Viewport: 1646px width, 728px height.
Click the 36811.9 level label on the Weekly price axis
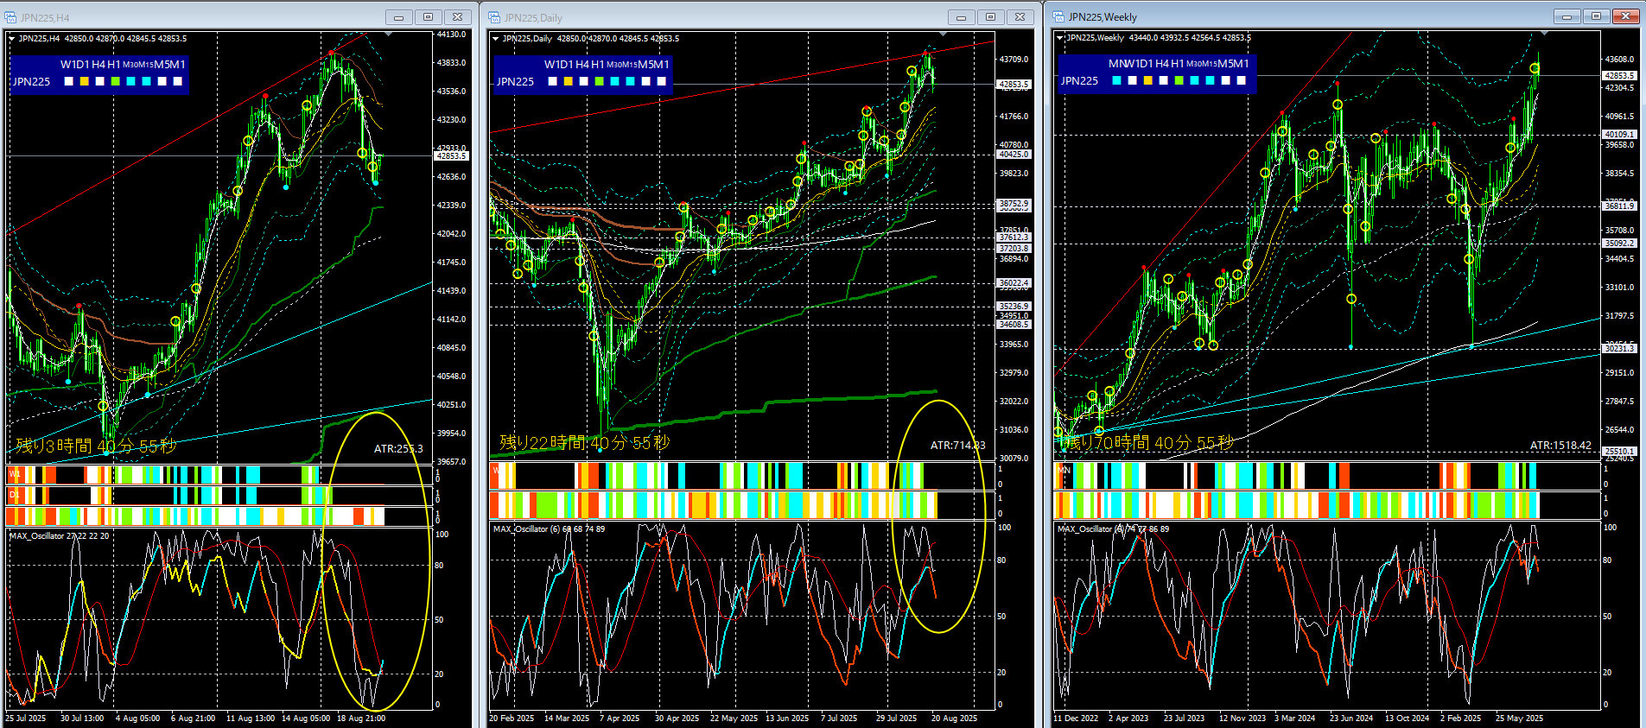[1619, 206]
